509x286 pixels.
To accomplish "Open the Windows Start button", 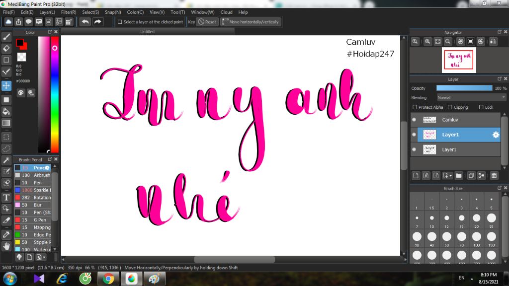I will 10,279.
